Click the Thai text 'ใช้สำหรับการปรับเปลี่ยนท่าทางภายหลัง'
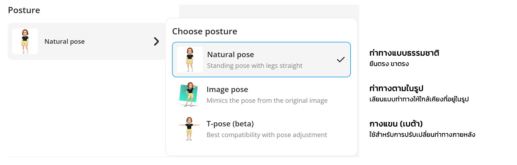 pyautogui.click(x=422, y=134)
